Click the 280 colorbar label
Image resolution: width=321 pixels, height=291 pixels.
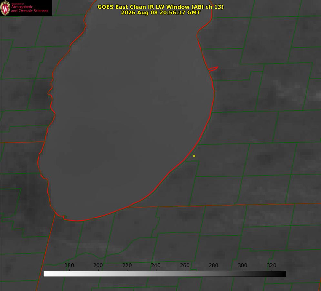coord(214,266)
